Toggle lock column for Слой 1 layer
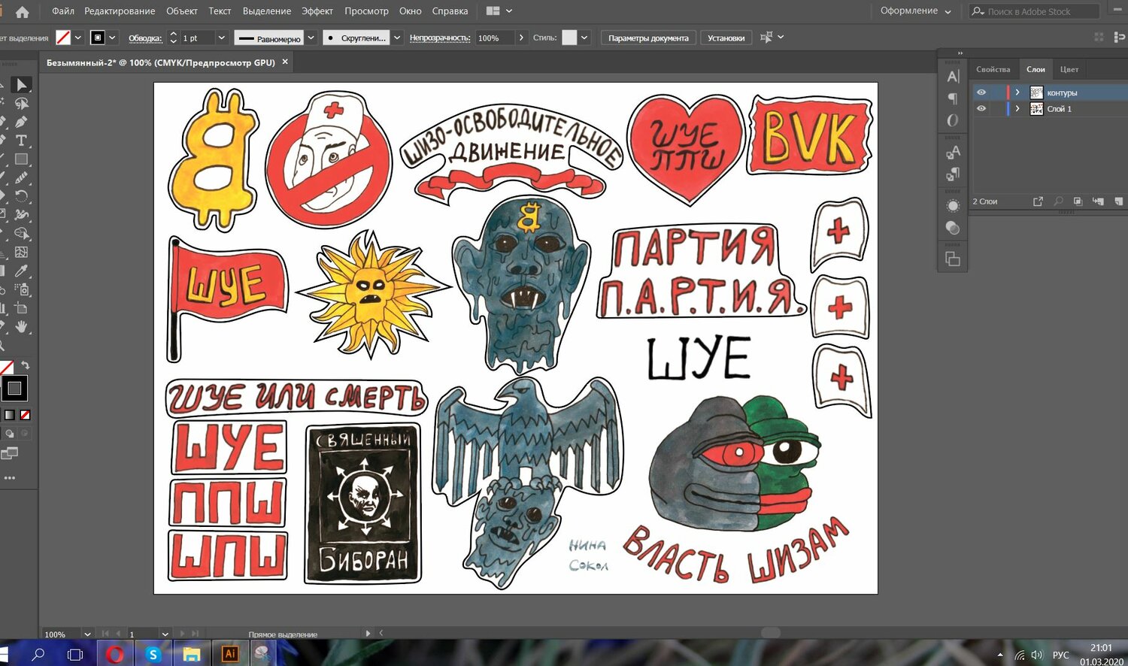This screenshot has height=666, width=1128. point(997,109)
